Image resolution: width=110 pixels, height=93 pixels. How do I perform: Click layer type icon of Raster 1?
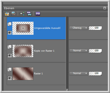10,69
